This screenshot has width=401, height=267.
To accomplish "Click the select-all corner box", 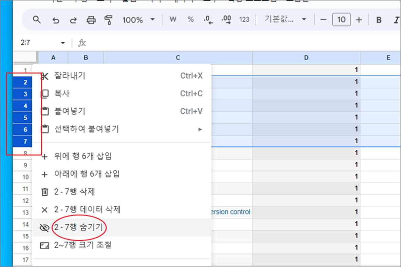I will [x=25, y=57].
